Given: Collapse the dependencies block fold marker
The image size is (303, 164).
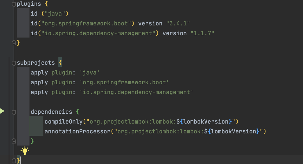Looking at the screenshot, I should [x=14, y=112].
